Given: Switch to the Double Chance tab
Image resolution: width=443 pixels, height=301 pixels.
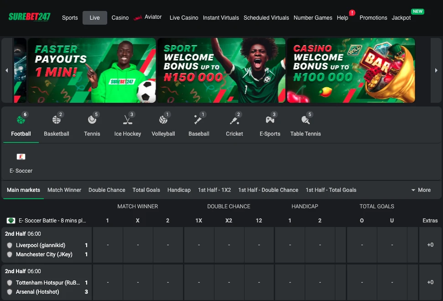Looking at the screenshot, I should (x=107, y=190).
